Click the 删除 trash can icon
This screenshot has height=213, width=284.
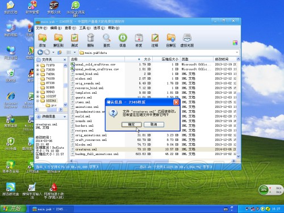[90, 38]
